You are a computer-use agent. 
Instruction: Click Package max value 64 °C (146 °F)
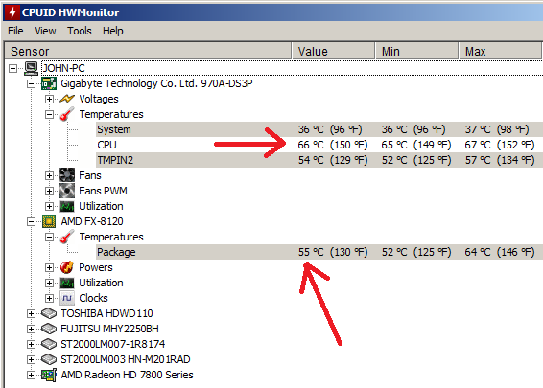[x=500, y=252]
